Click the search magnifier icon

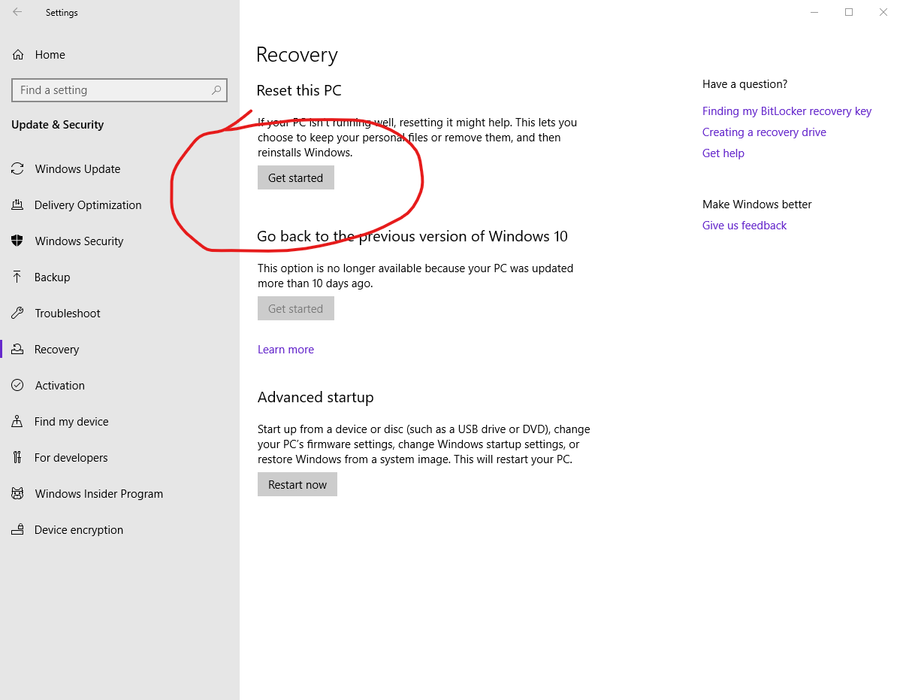coord(216,90)
